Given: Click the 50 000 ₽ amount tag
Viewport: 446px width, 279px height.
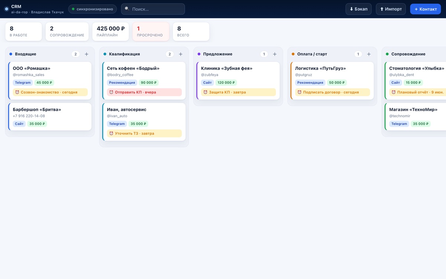Looking at the screenshot, I should (337, 83).
